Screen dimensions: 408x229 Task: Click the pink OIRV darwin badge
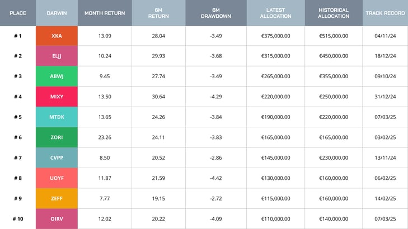point(57,219)
